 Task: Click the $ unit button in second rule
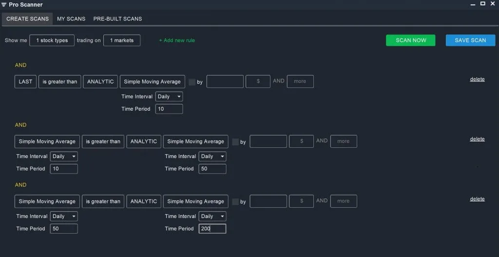301,141
